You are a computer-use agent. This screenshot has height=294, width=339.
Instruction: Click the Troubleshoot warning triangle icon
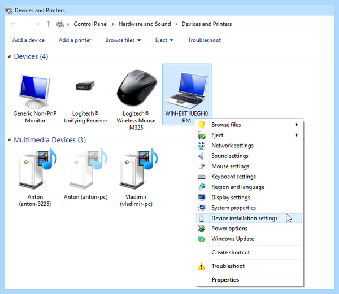(202, 266)
